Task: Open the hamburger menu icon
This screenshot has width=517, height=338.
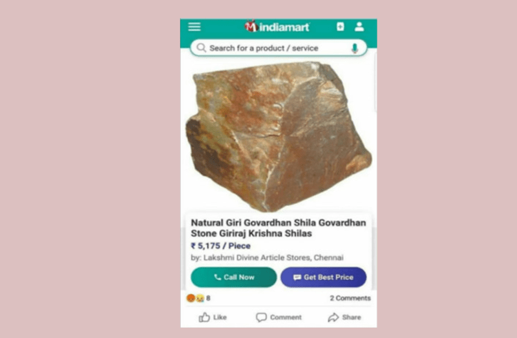Action: coord(195,26)
